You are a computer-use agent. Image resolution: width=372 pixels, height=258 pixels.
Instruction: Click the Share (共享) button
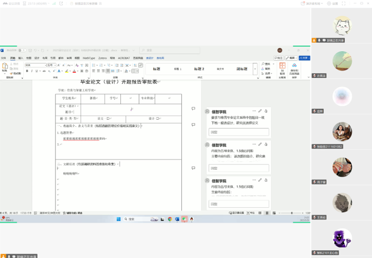point(304,58)
